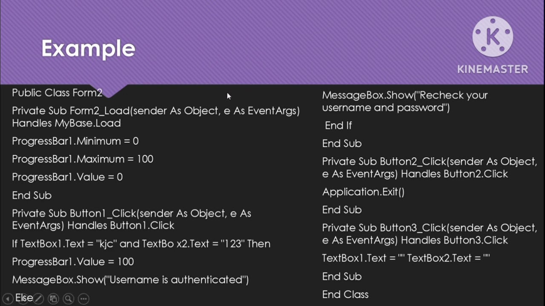Open the see all slides grid view

click(x=53, y=299)
